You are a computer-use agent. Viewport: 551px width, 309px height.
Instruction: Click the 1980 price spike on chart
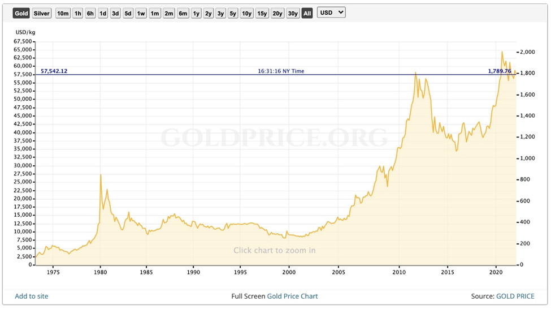pos(101,175)
